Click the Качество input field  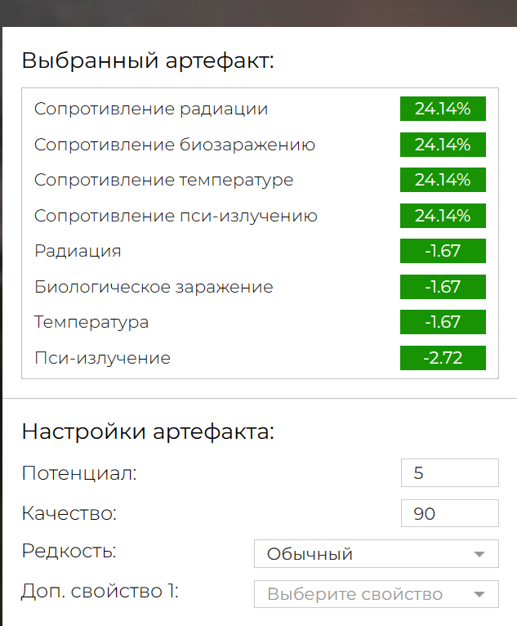pos(449,513)
